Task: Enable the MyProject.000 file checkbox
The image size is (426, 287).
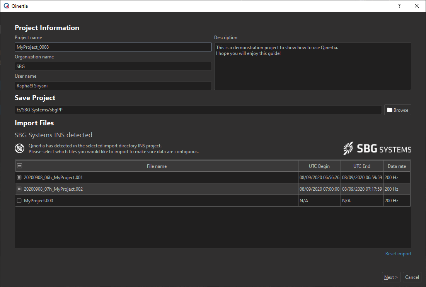Action: (19, 201)
